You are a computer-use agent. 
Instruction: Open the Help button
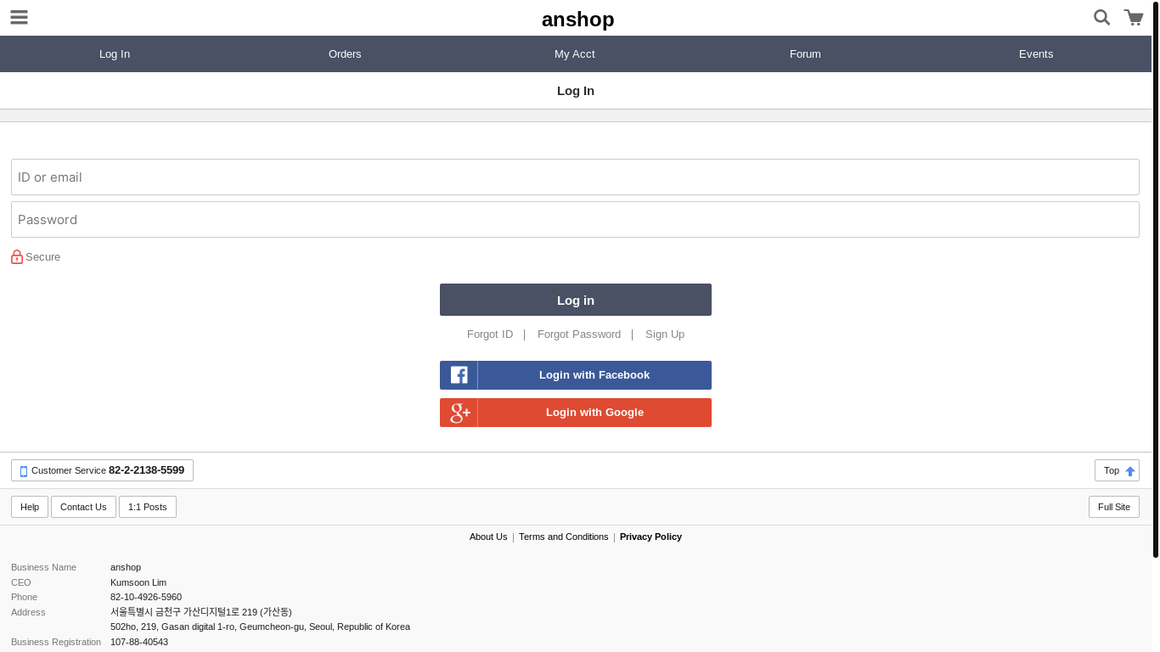click(30, 507)
